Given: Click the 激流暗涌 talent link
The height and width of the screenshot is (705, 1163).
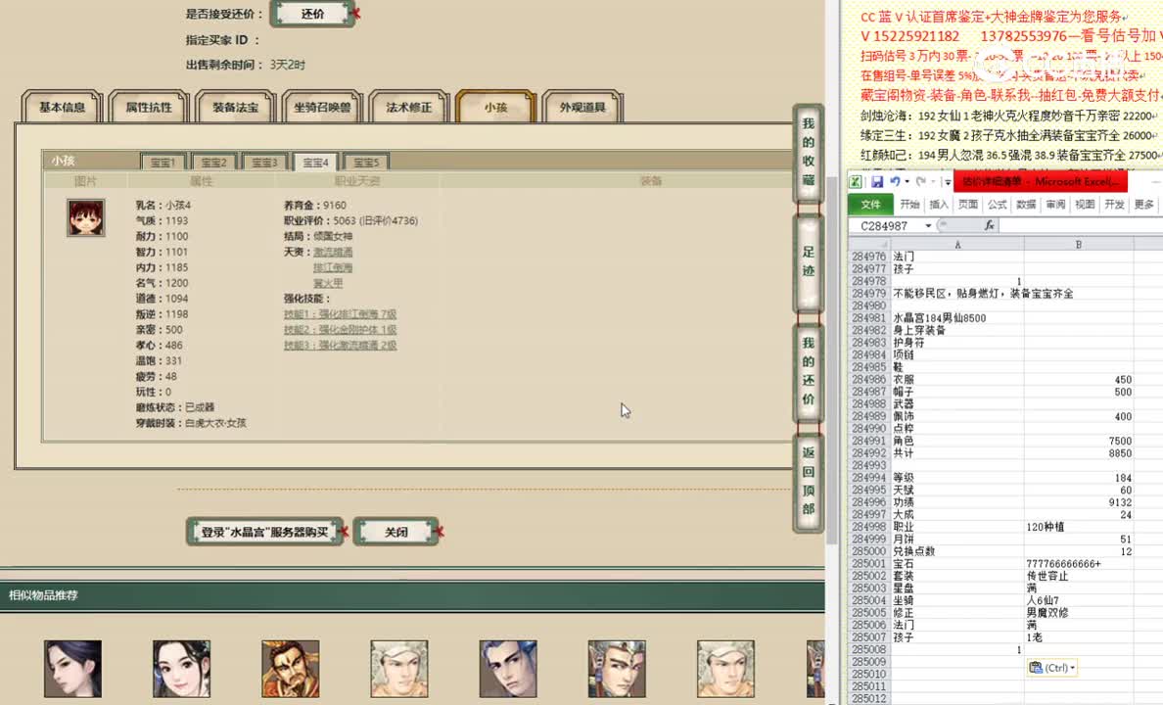Looking at the screenshot, I should tap(333, 253).
